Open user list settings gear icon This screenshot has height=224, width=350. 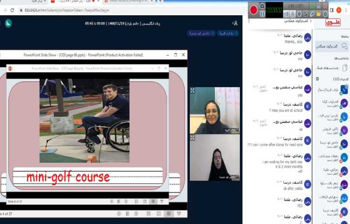pos(317,79)
